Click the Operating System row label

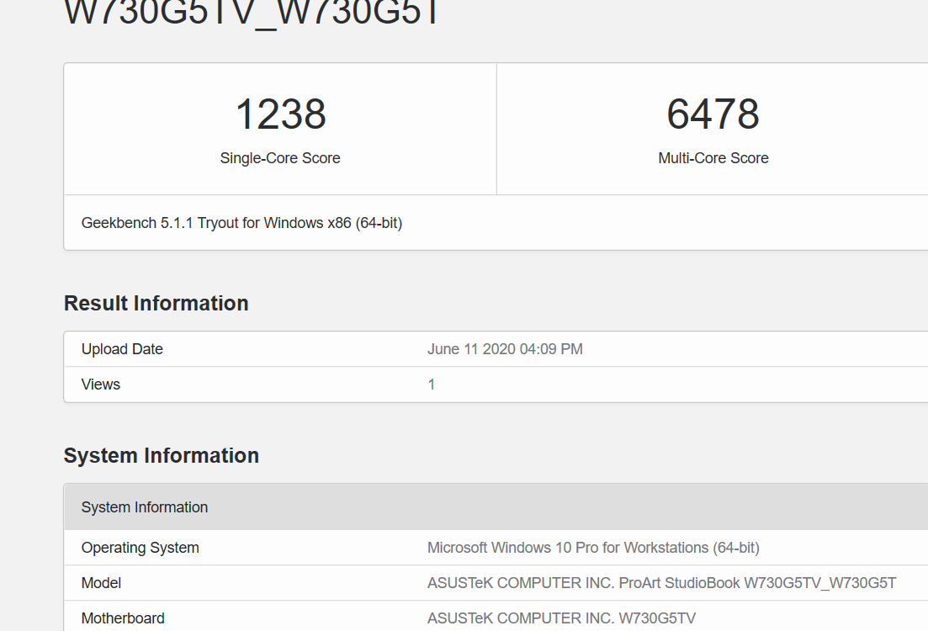point(141,548)
